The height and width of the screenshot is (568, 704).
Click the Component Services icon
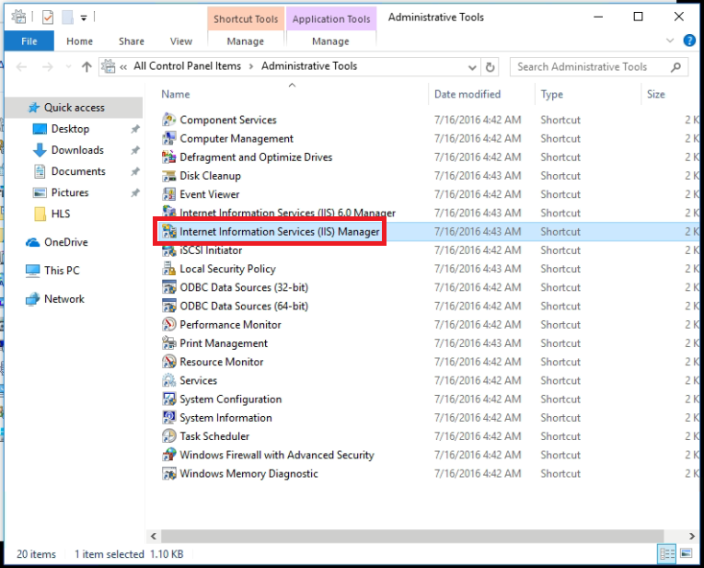click(x=168, y=120)
